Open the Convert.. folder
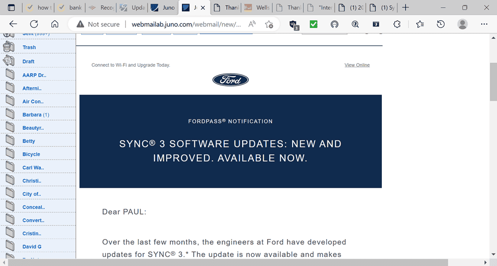The width and height of the screenshot is (497, 266). pos(33,220)
